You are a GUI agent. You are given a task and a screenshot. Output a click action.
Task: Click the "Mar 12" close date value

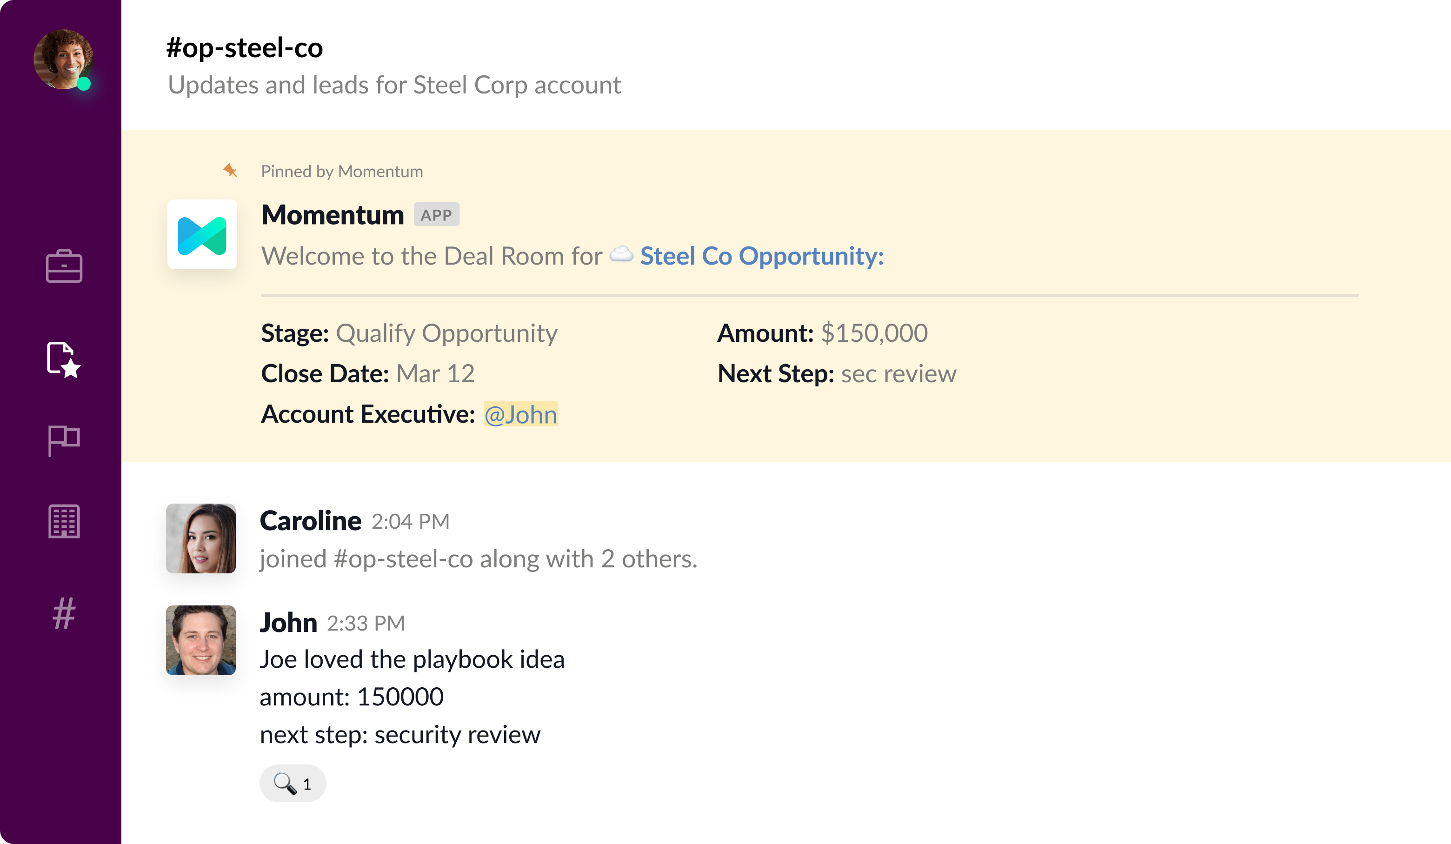point(435,374)
